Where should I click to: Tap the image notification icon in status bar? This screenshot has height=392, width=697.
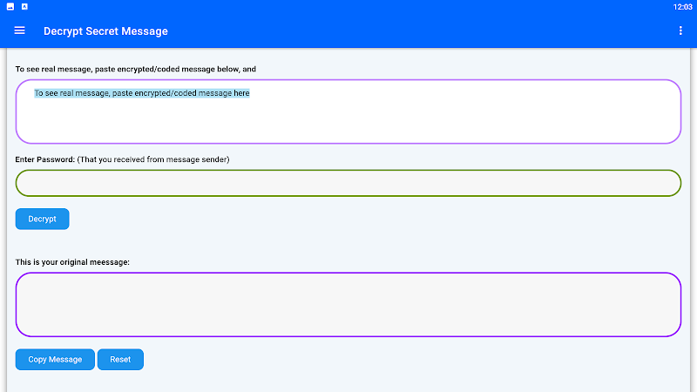[x=10, y=7]
